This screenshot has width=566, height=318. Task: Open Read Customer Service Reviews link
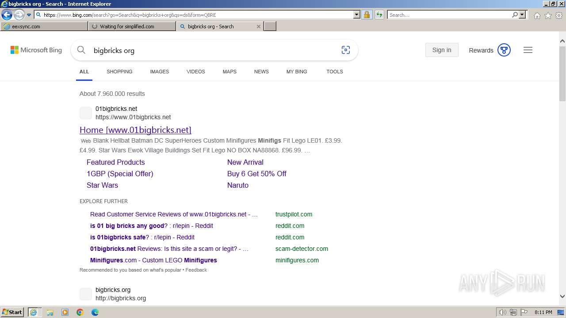coord(174,214)
